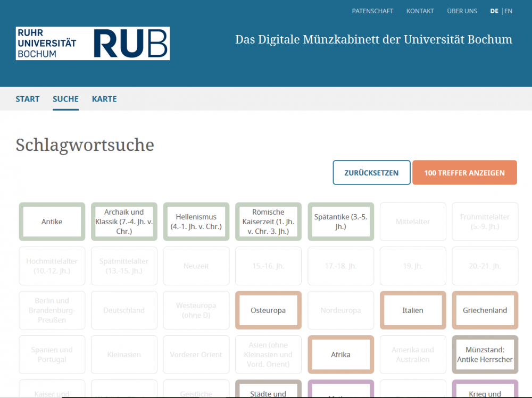Select the Hellenismus keyword tile

point(196,222)
